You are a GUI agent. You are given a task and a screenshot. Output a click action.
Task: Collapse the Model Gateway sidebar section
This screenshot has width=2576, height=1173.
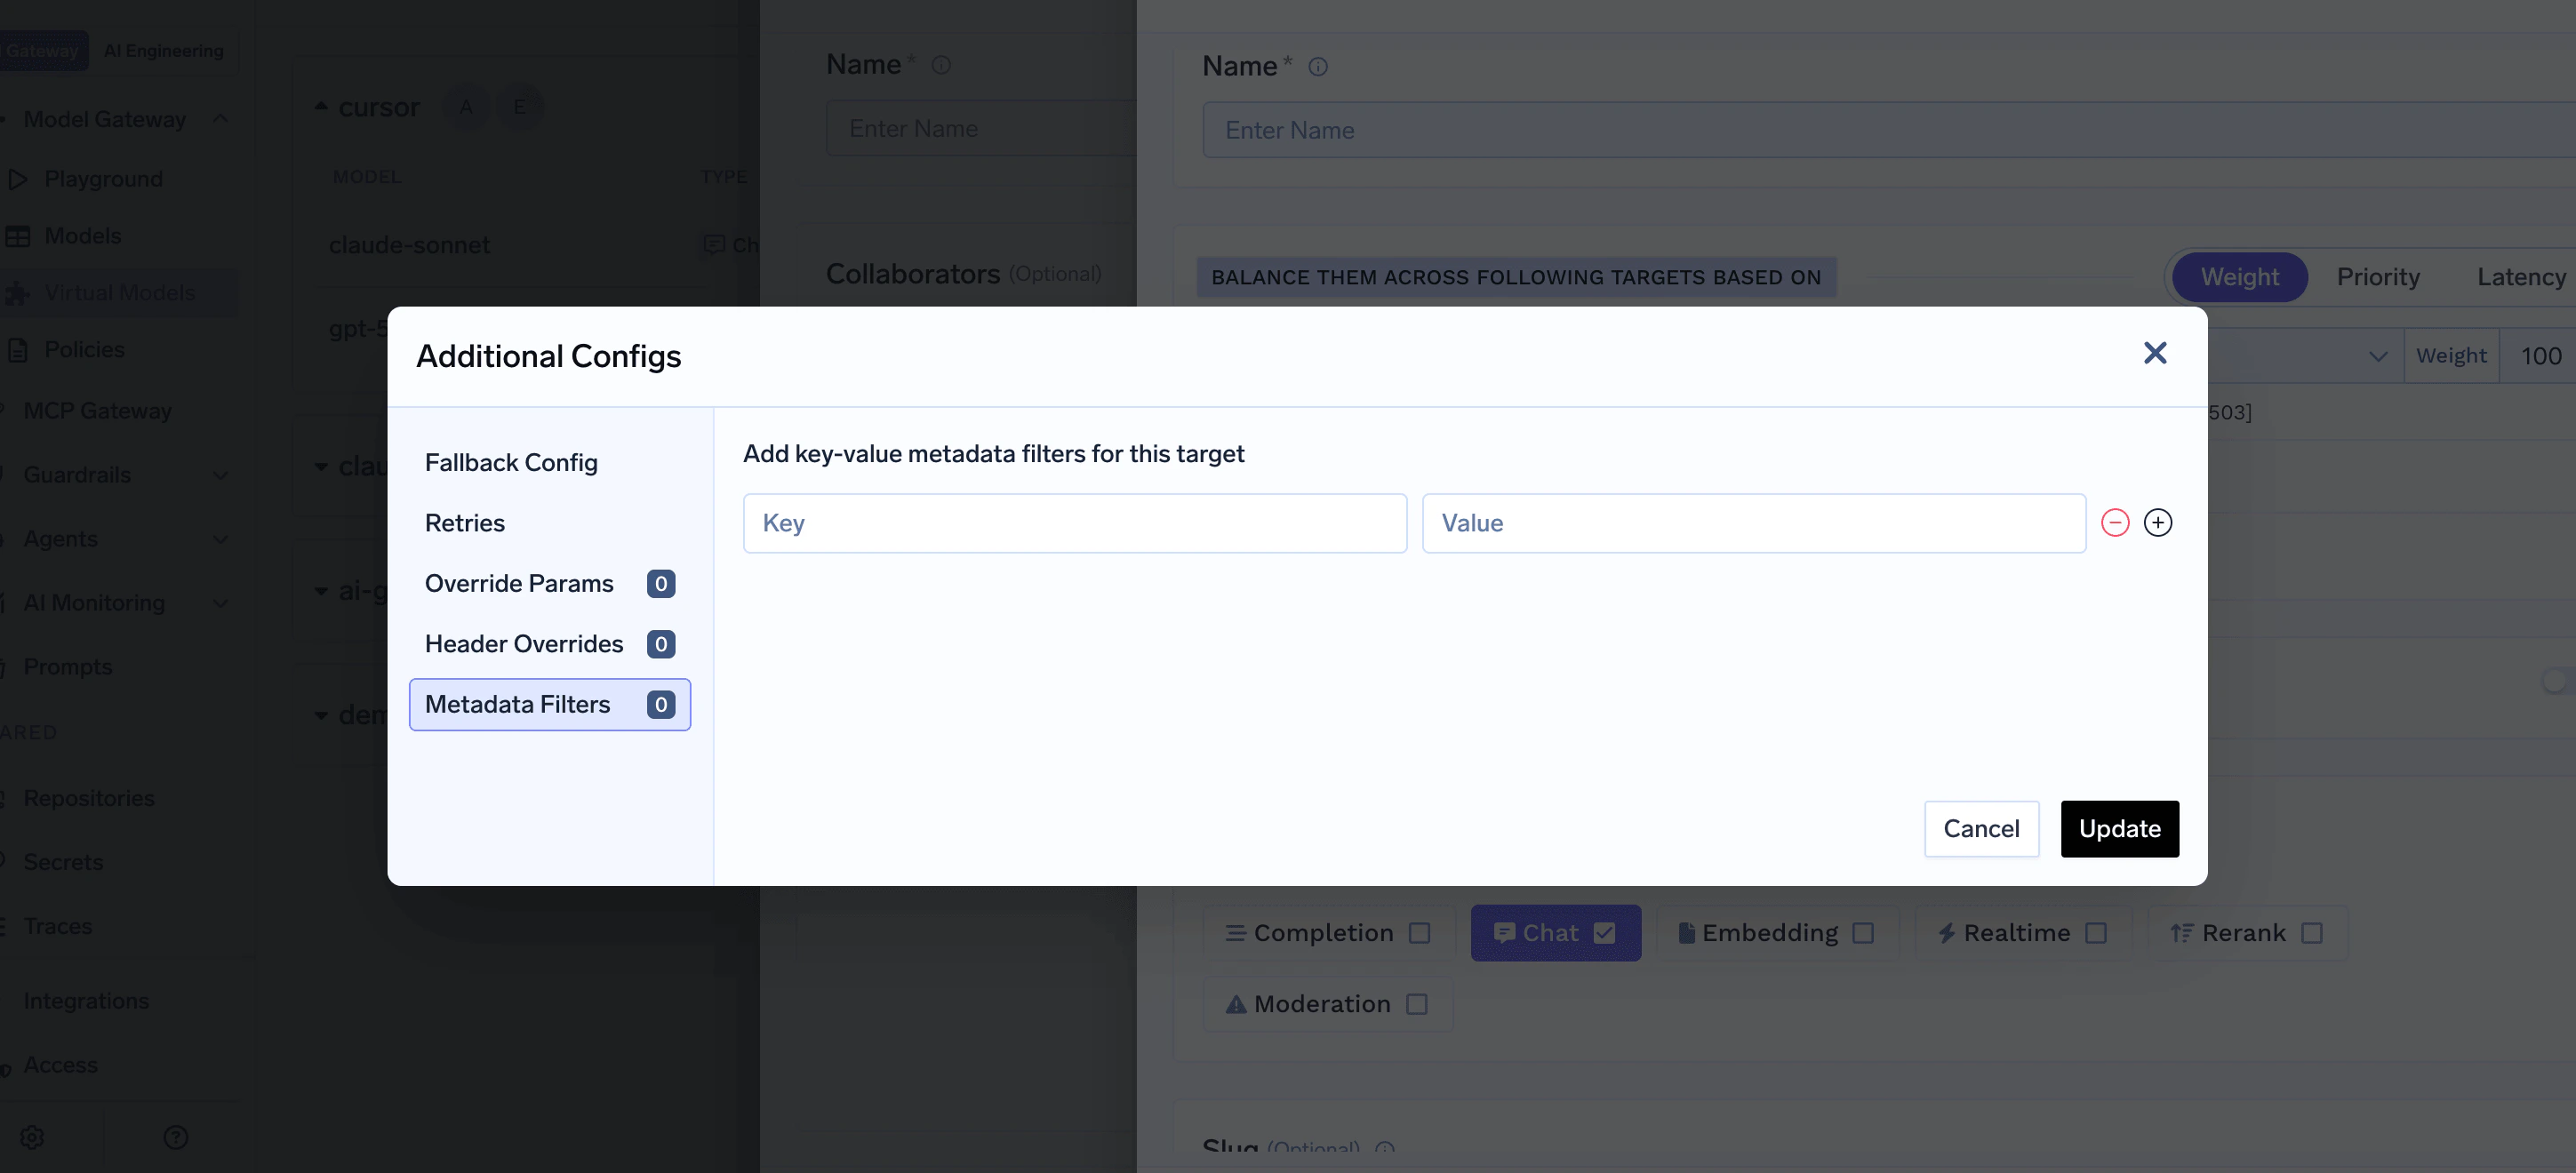pos(220,119)
